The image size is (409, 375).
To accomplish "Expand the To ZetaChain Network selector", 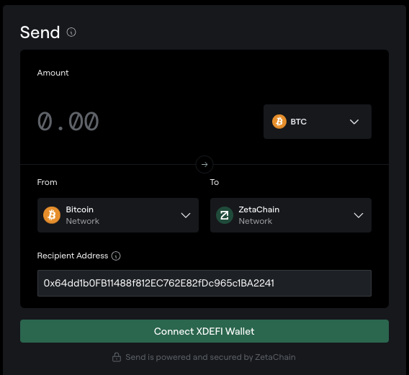I will pyautogui.click(x=291, y=215).
